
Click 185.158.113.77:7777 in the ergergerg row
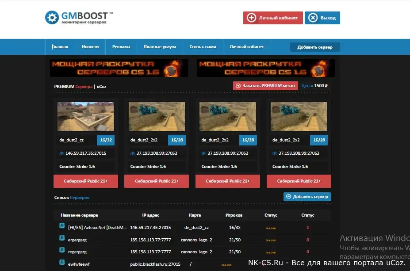[x=151, y=240]
